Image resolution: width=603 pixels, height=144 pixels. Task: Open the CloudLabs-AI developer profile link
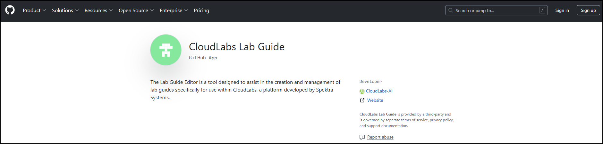379,91
